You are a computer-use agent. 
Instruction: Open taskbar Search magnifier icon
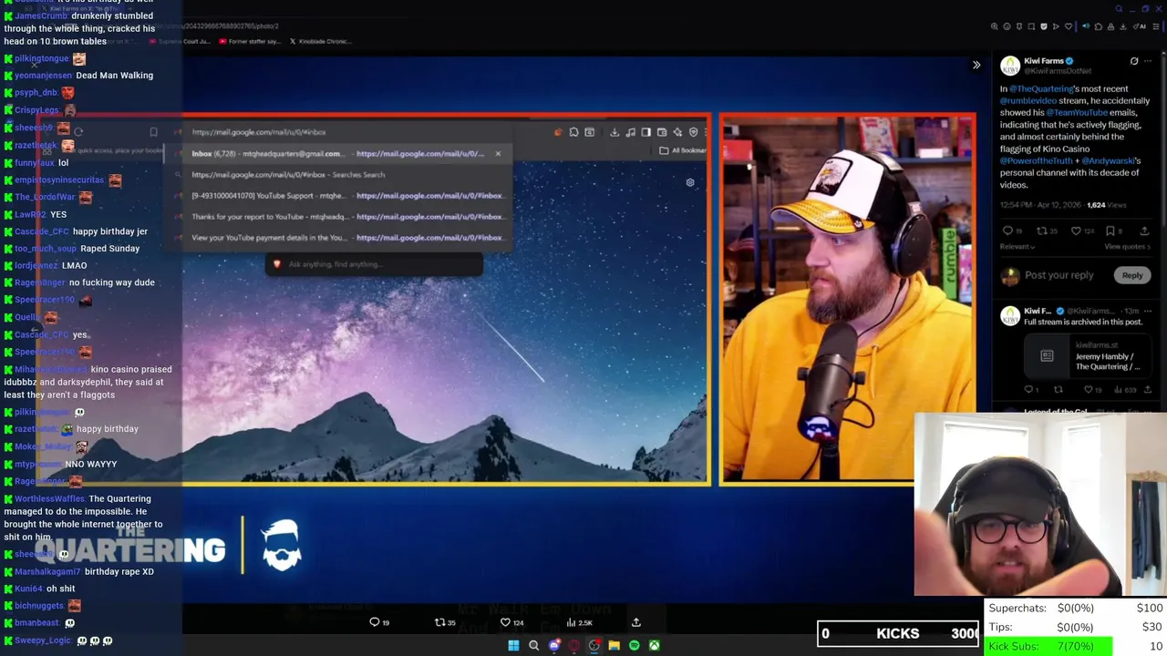534,645
